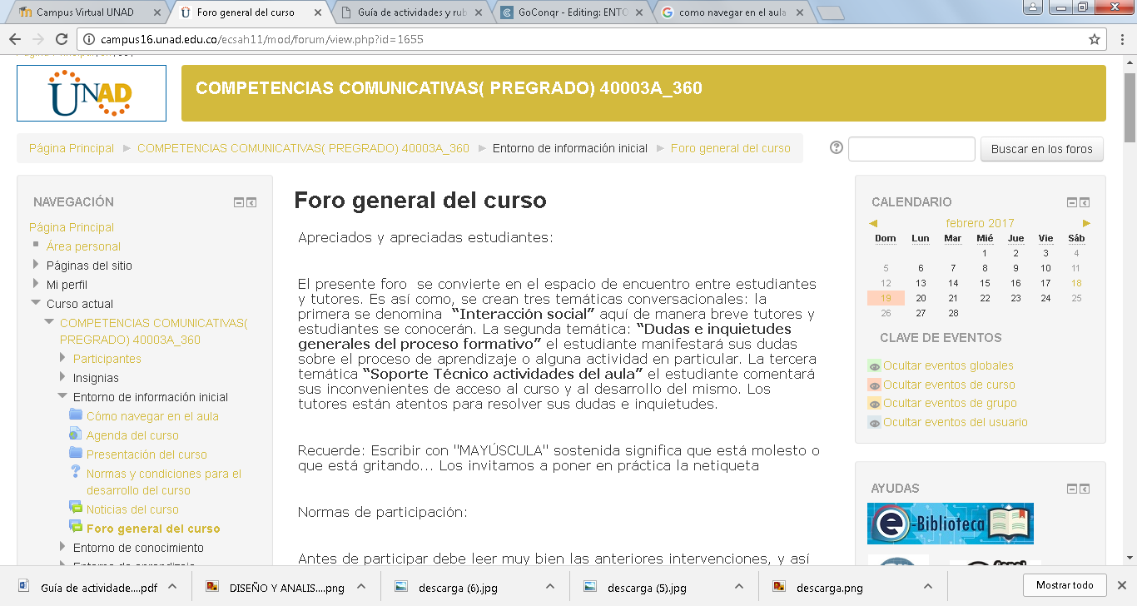
Task: Hide the Ayudas block
Action: (x=1072, y=489)
